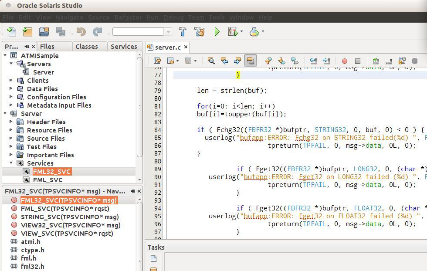
Task: Click the configuration selector input field
Action: [138, 32]
